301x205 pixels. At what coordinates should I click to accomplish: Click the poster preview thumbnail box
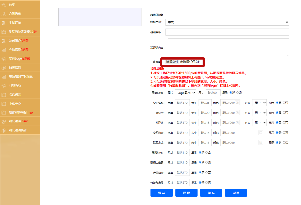tap(100, 17)
